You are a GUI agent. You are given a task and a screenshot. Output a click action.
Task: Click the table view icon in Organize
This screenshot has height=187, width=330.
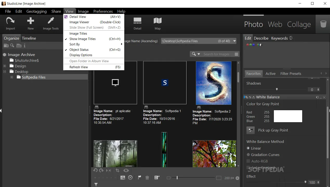coord(19,46)
